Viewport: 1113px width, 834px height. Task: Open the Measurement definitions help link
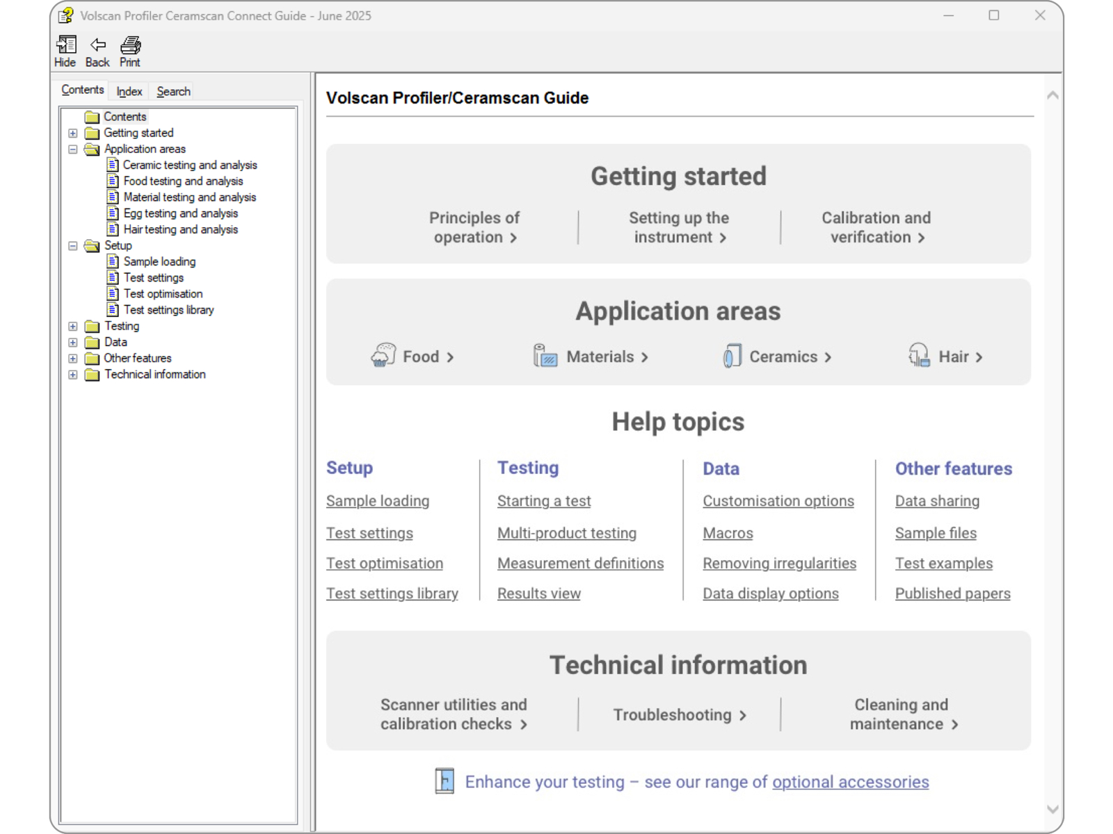tap(581, 564)
